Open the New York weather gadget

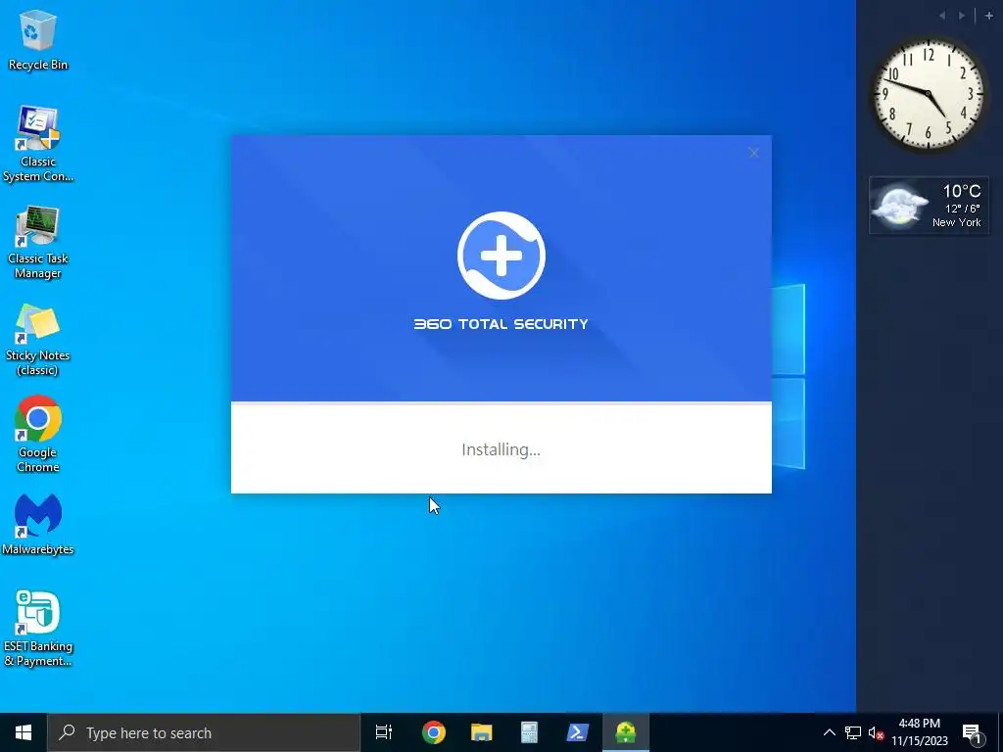[x=929, y=206]
